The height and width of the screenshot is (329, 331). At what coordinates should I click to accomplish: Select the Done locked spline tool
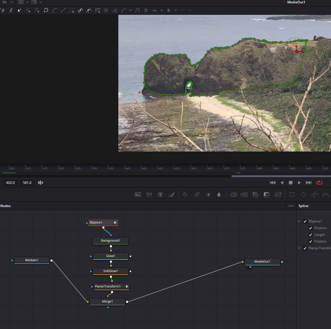(37, 10)
